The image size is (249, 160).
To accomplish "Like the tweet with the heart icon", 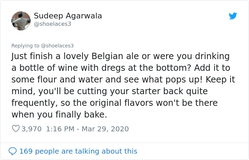I will 16,129.
